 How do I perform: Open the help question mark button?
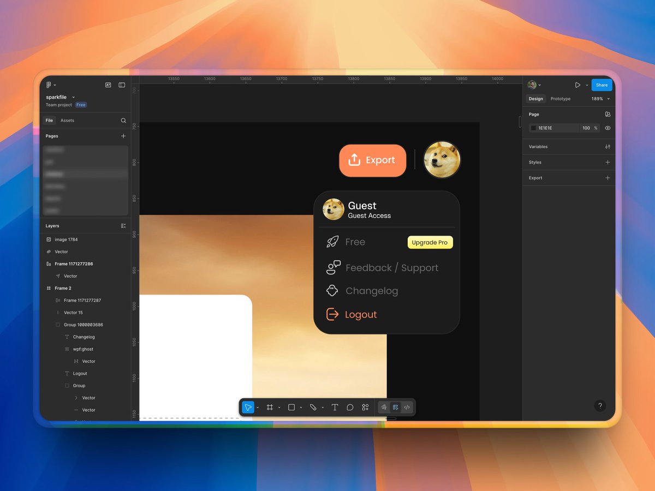pos(600,406)
